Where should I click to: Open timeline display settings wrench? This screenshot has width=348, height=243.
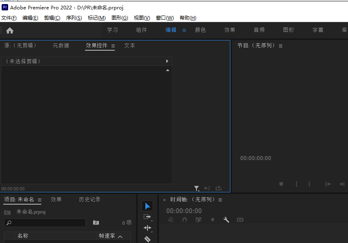pyautogui.click(x=226, y=220)
